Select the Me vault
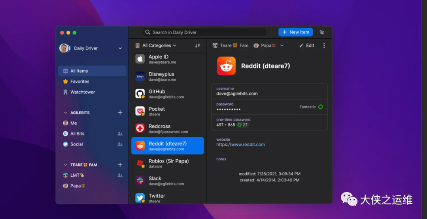 pyautogui.click(x=92, y=123)
